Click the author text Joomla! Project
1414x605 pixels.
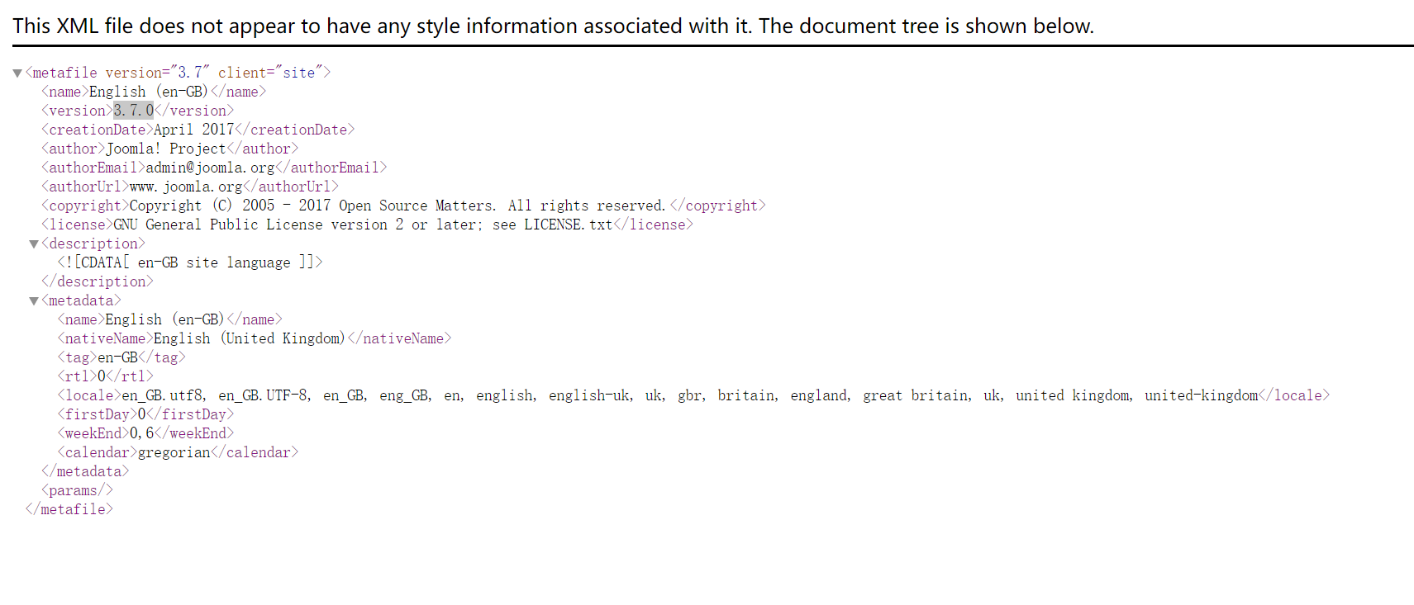pos(165,149)
